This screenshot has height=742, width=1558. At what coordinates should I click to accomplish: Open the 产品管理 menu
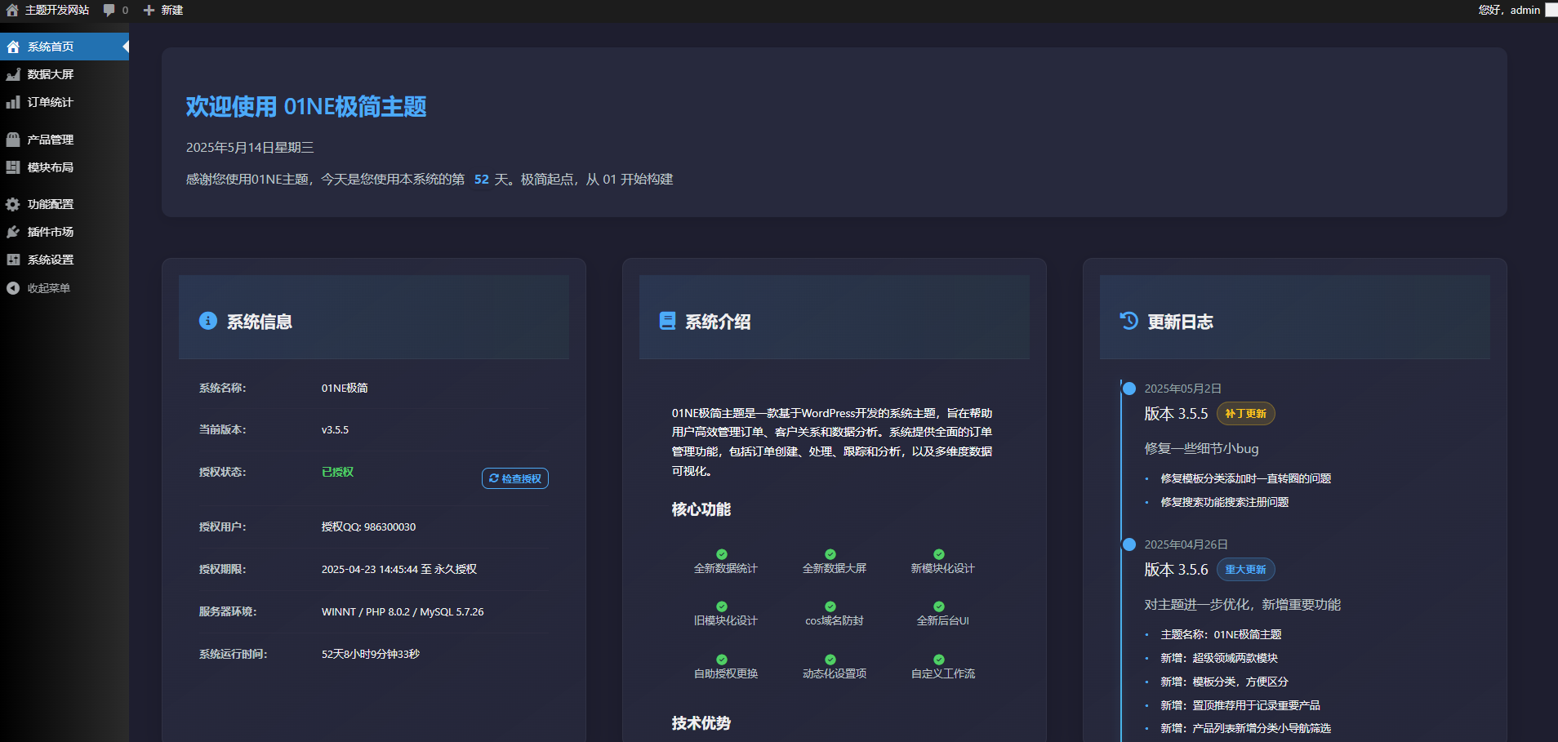point(65,140)
